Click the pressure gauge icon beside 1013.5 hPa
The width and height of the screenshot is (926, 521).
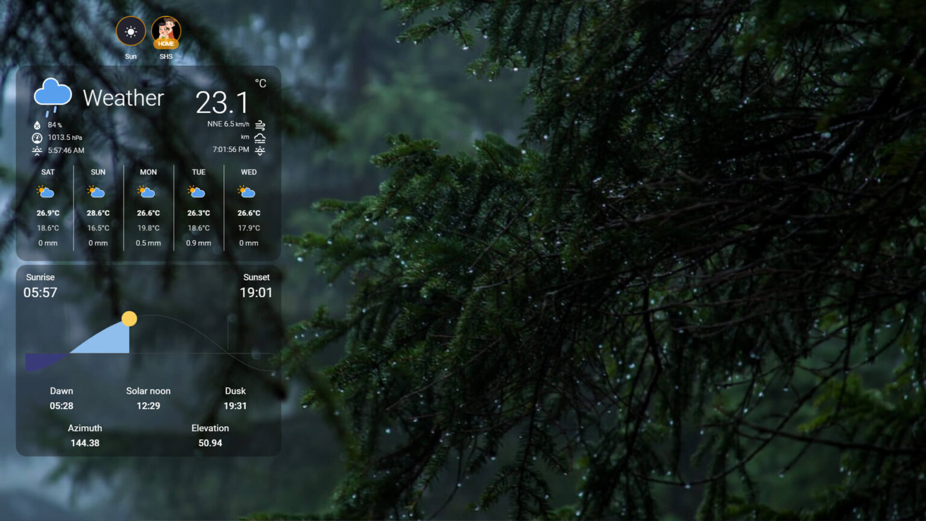[x=37, y=137]
